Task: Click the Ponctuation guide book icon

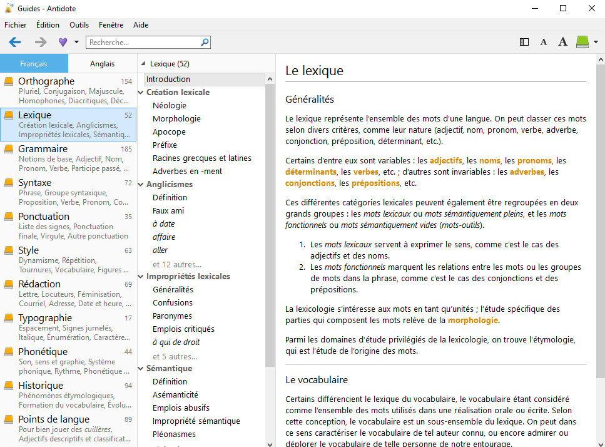Action: [x=9, y=217]
